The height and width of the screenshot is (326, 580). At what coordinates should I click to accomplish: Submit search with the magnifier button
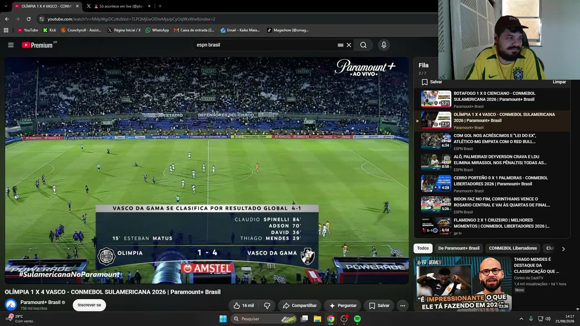click(363, 45)
